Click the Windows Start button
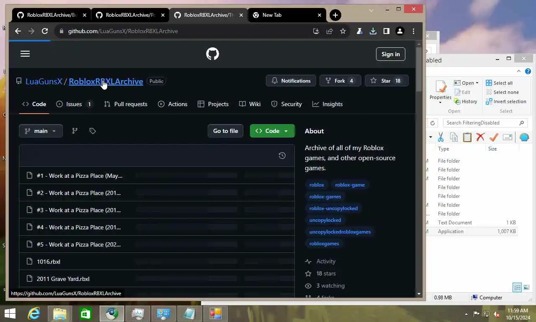 [x=10, y=313]
